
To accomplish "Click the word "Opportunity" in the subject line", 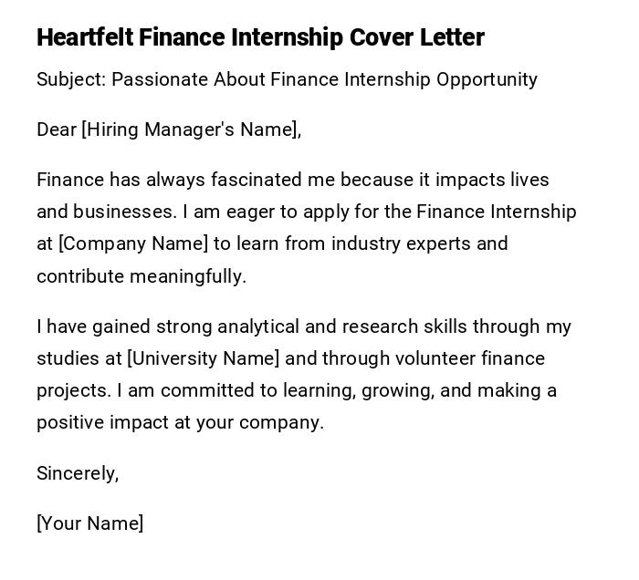I will [487, 79].
